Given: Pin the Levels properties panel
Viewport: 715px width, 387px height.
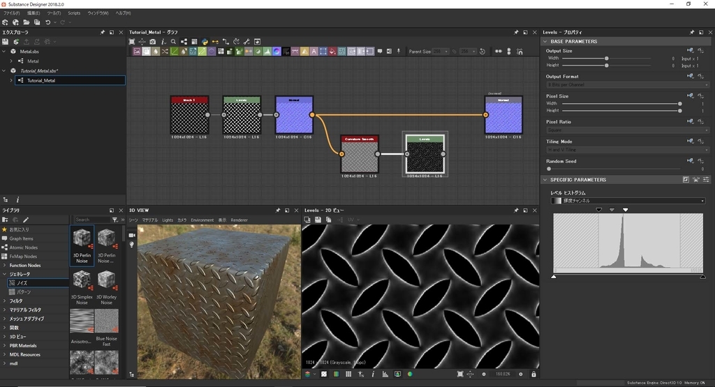Looking at the screenshot, I should coord(692,32).
